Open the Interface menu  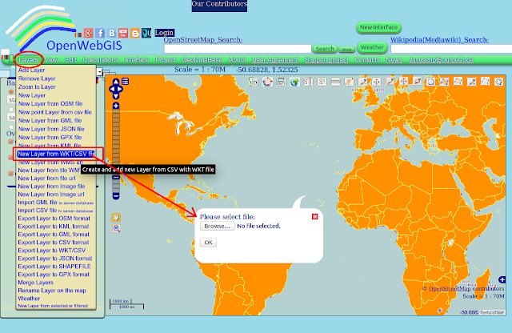137,60
